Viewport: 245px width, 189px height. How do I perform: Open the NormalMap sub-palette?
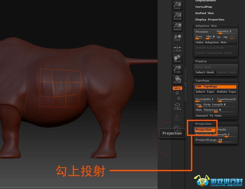(204, 7)
